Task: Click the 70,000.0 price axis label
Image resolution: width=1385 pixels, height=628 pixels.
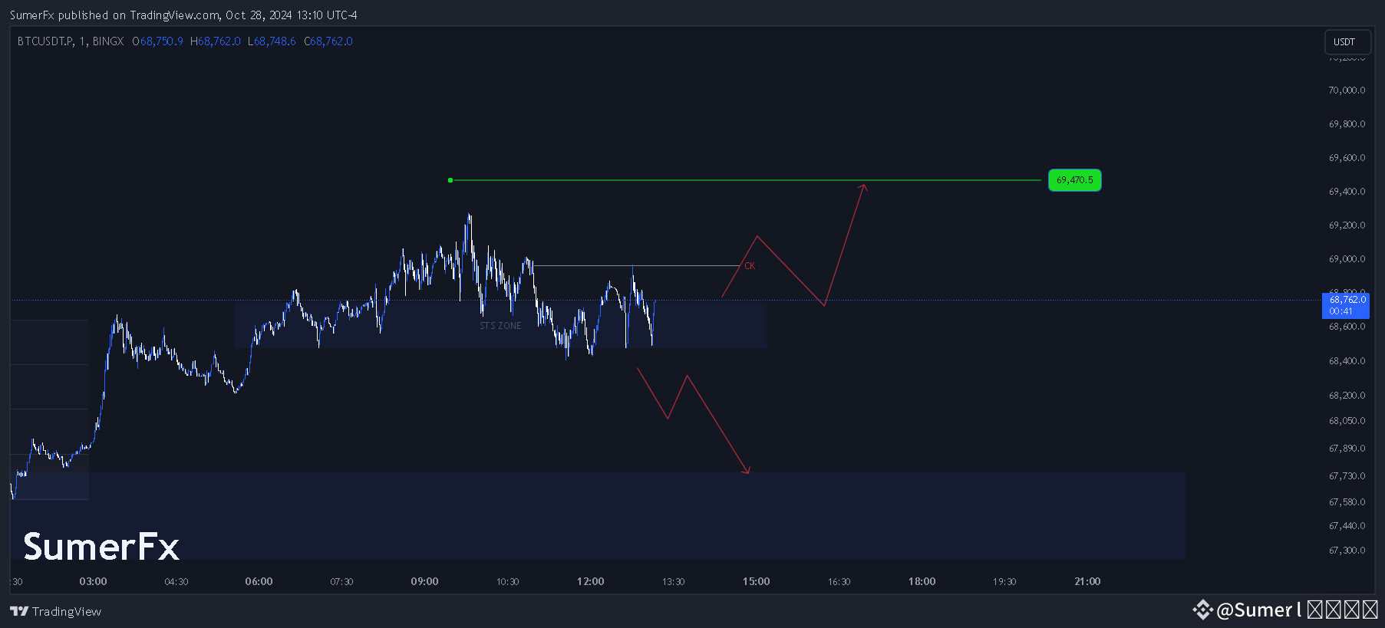Action: [x=1347, y=90]
